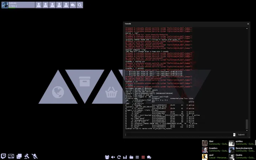Click the Submit button in Console
256x160 pixels.
click(241, 134)
